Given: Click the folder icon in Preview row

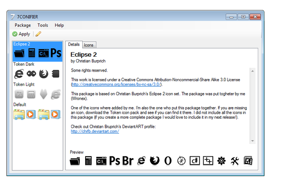Looking at the screenshot, I should [75, 161].
